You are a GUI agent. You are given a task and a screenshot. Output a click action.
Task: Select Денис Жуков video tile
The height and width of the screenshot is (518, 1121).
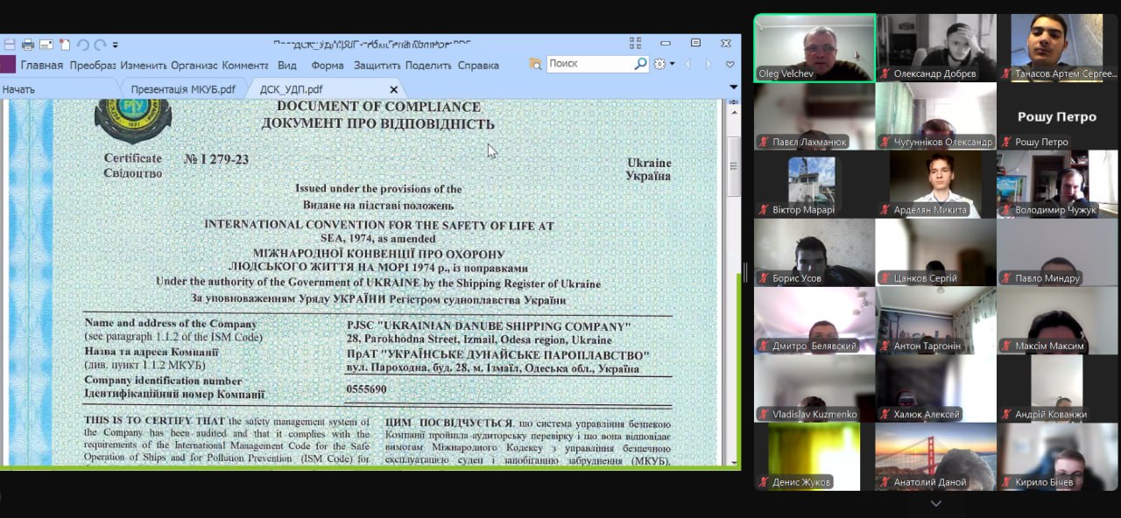[814, 457]
